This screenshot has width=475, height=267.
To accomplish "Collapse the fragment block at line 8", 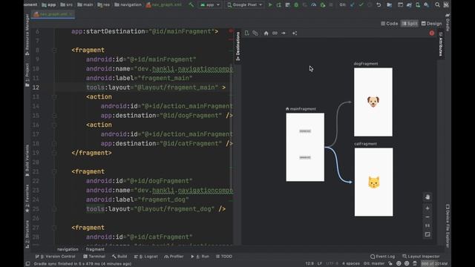I will pyautogui.click(x=54, y=50).
